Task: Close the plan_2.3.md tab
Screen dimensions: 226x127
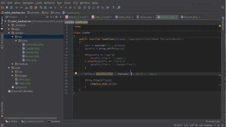Action: (x=111, y=17)
